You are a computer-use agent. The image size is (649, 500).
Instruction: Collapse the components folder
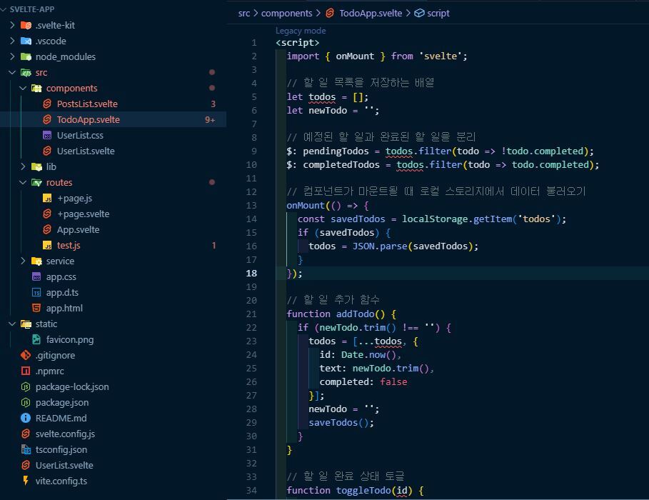click(x=24, y=89)
